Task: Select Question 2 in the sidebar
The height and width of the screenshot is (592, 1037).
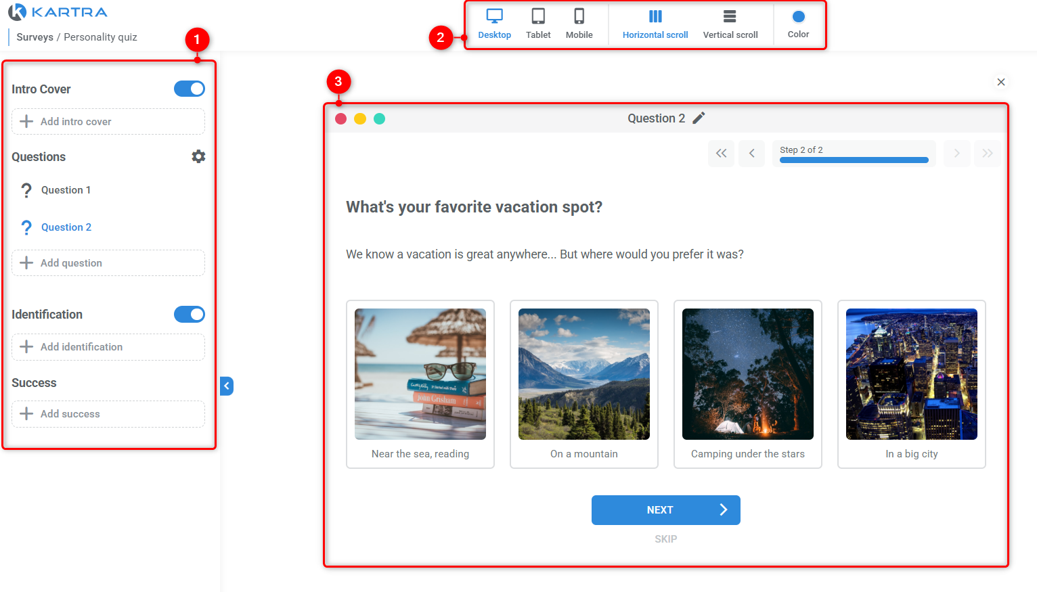Action: 66,227
